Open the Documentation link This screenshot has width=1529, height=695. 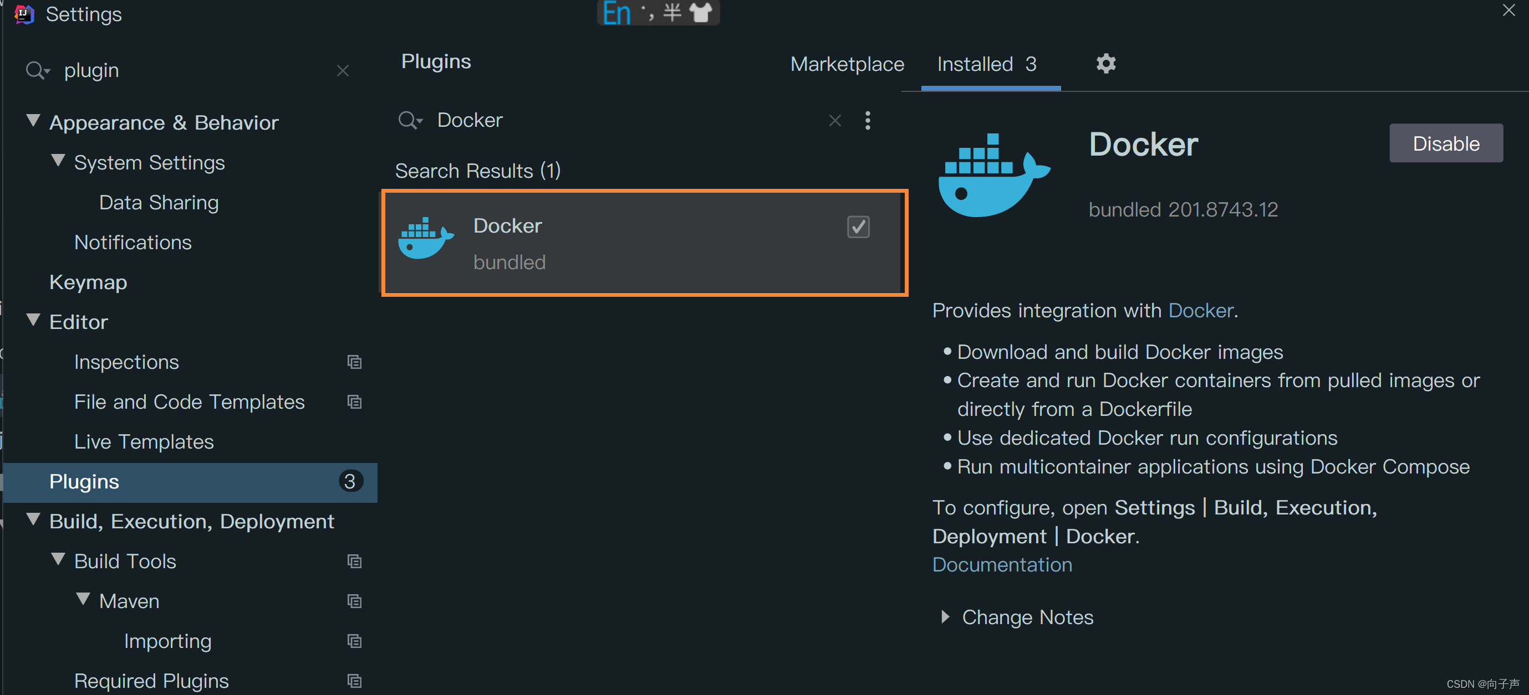pyautogui.click(x=1001, y=564)
